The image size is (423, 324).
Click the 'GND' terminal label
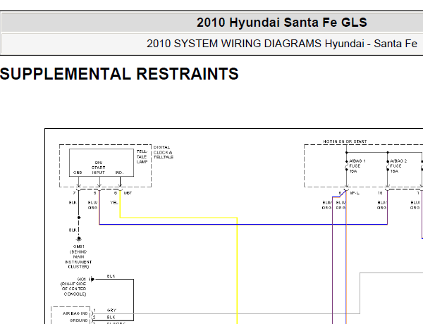78,173
